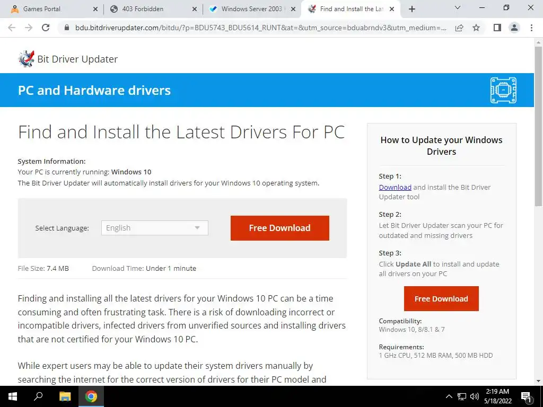Click the share page icon in address bar
543x407 pixels.
(x=459, y=28)
